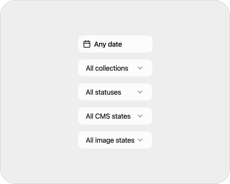This screenshot has height=184, width=230.
Task: Open the All statuses dropdown
Action: tap(115, 92)
